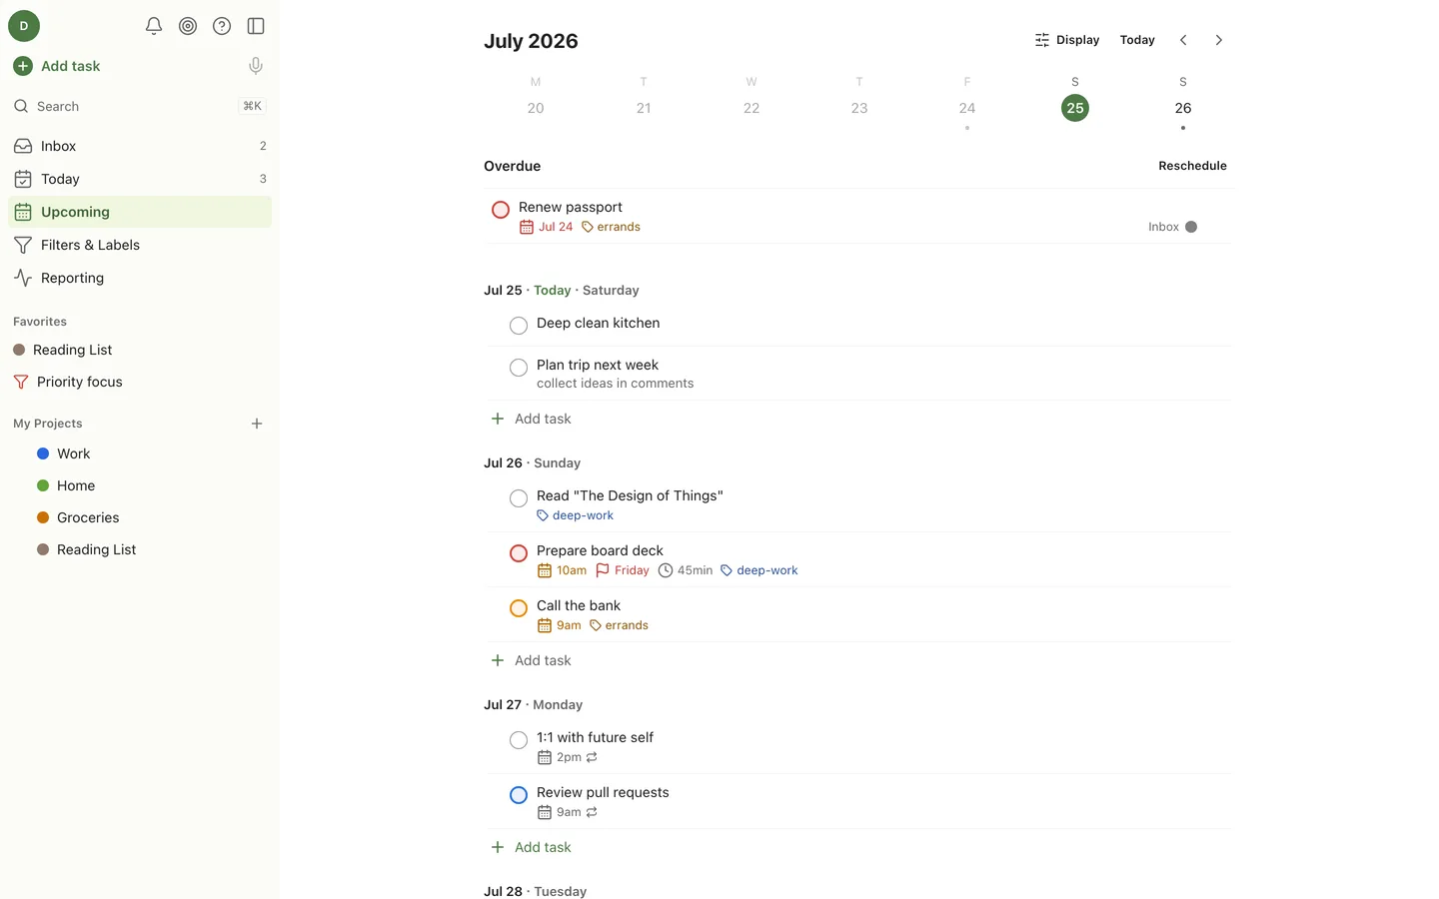Complete the Deep clean kitchen task

point(519,326)
